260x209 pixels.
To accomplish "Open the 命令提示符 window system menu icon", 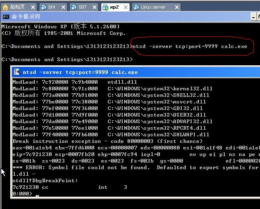I will click(x=6, y=16).
